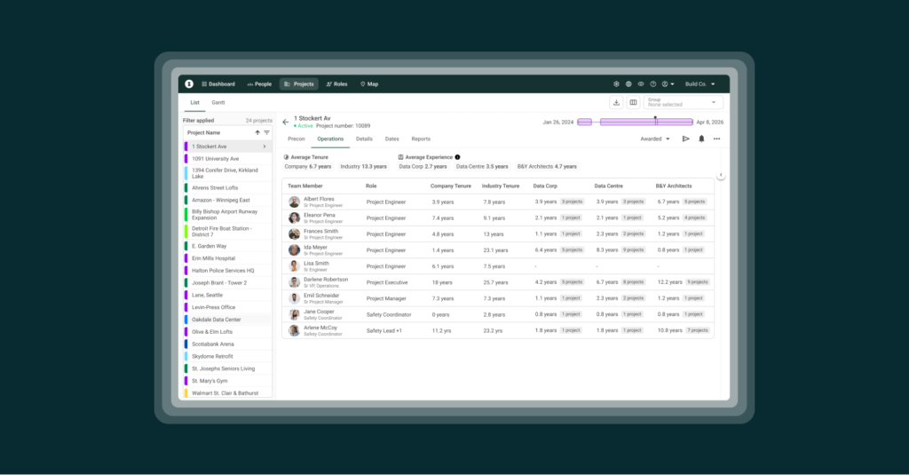This screenshot has height=475, width=909.
Task: Select Skydome Retrofit project
Action: tap(228, 356)
